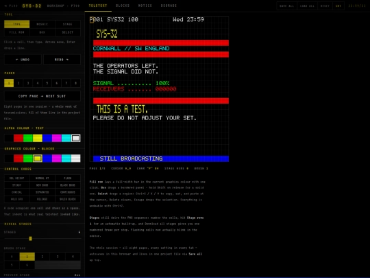Set brush stage to 0
Viewport: 370px width, 278px height.
[x=12, y=257]
